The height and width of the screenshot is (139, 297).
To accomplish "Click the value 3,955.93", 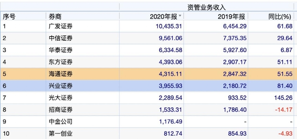I will point(171,86).
